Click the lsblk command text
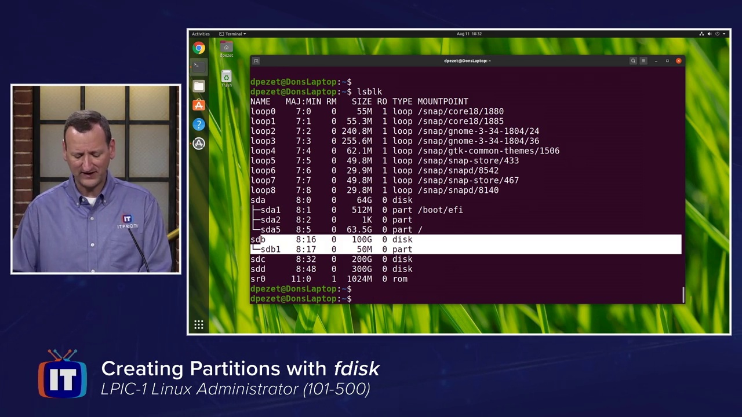This screenshot has height=417, width=742. coord(369,92)
